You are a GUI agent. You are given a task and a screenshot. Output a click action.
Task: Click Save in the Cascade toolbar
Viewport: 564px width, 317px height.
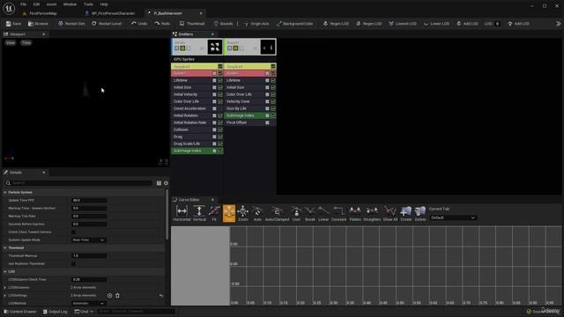tap(14, 24)
